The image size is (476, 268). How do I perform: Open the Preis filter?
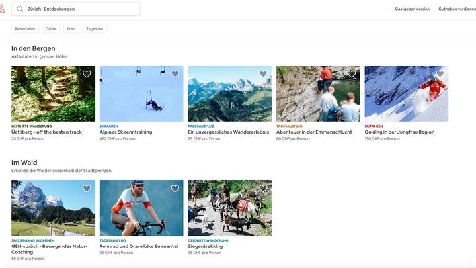pyautogui.click(x=71, y=29)
